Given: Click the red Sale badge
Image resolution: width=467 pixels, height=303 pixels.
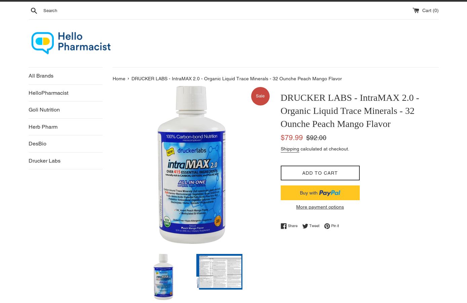Looking at the screenshot, I should tap(260, 96).
